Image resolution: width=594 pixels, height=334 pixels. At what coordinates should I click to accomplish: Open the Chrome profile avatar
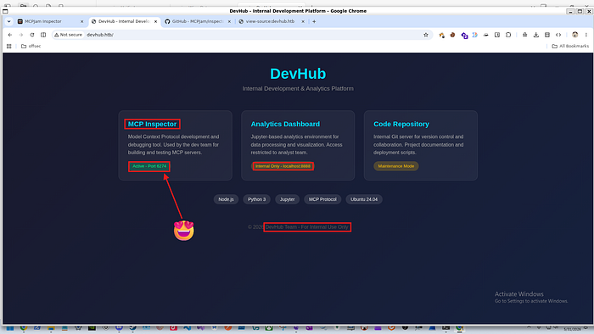click(575, 35)
